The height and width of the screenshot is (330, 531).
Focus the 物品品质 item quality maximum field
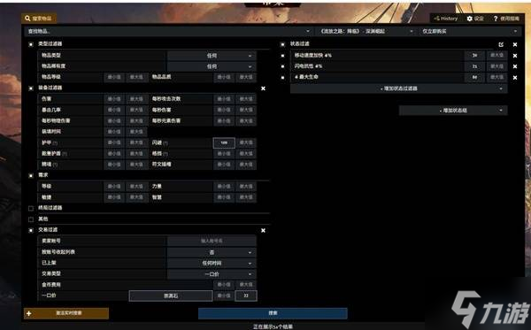click(246, 77)
